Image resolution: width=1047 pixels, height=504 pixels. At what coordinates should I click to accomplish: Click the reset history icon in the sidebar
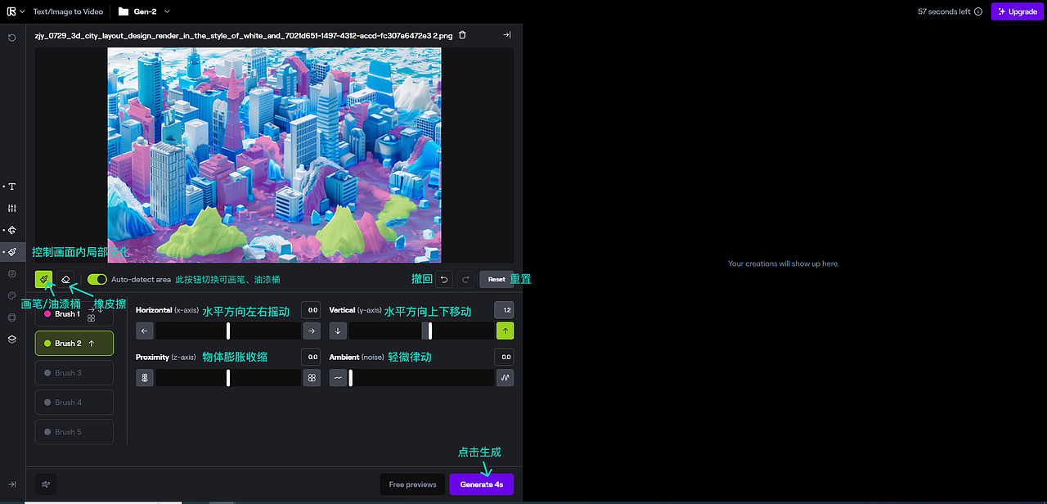(11, 38)
